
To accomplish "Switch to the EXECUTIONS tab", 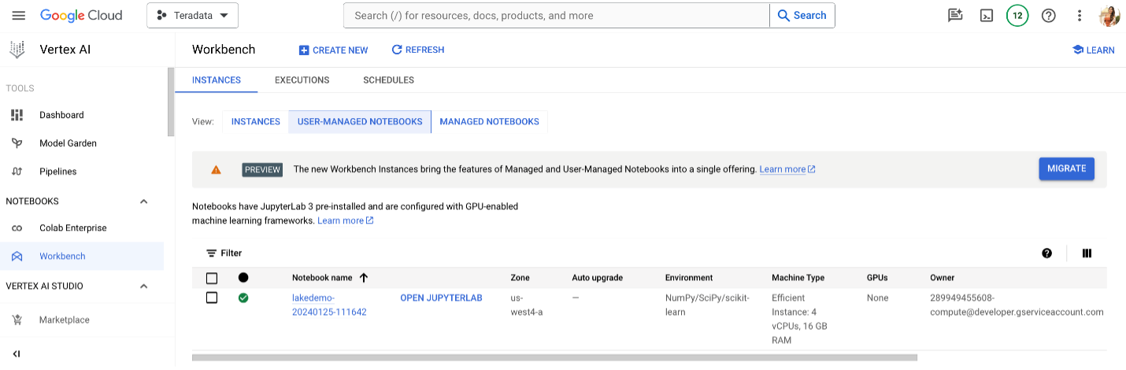I will [x=302, y=80].
